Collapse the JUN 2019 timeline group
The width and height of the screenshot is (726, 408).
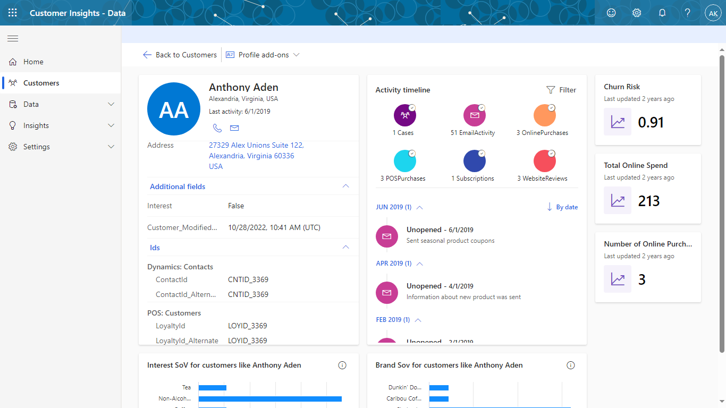coord(419,207)
